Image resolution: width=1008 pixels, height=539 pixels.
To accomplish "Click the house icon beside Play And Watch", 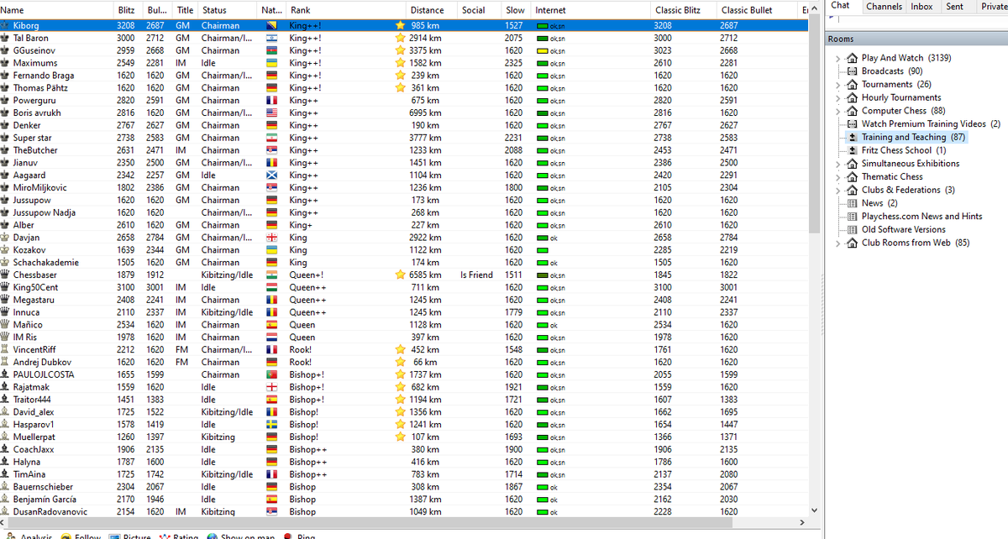I will tap(852, 58).
